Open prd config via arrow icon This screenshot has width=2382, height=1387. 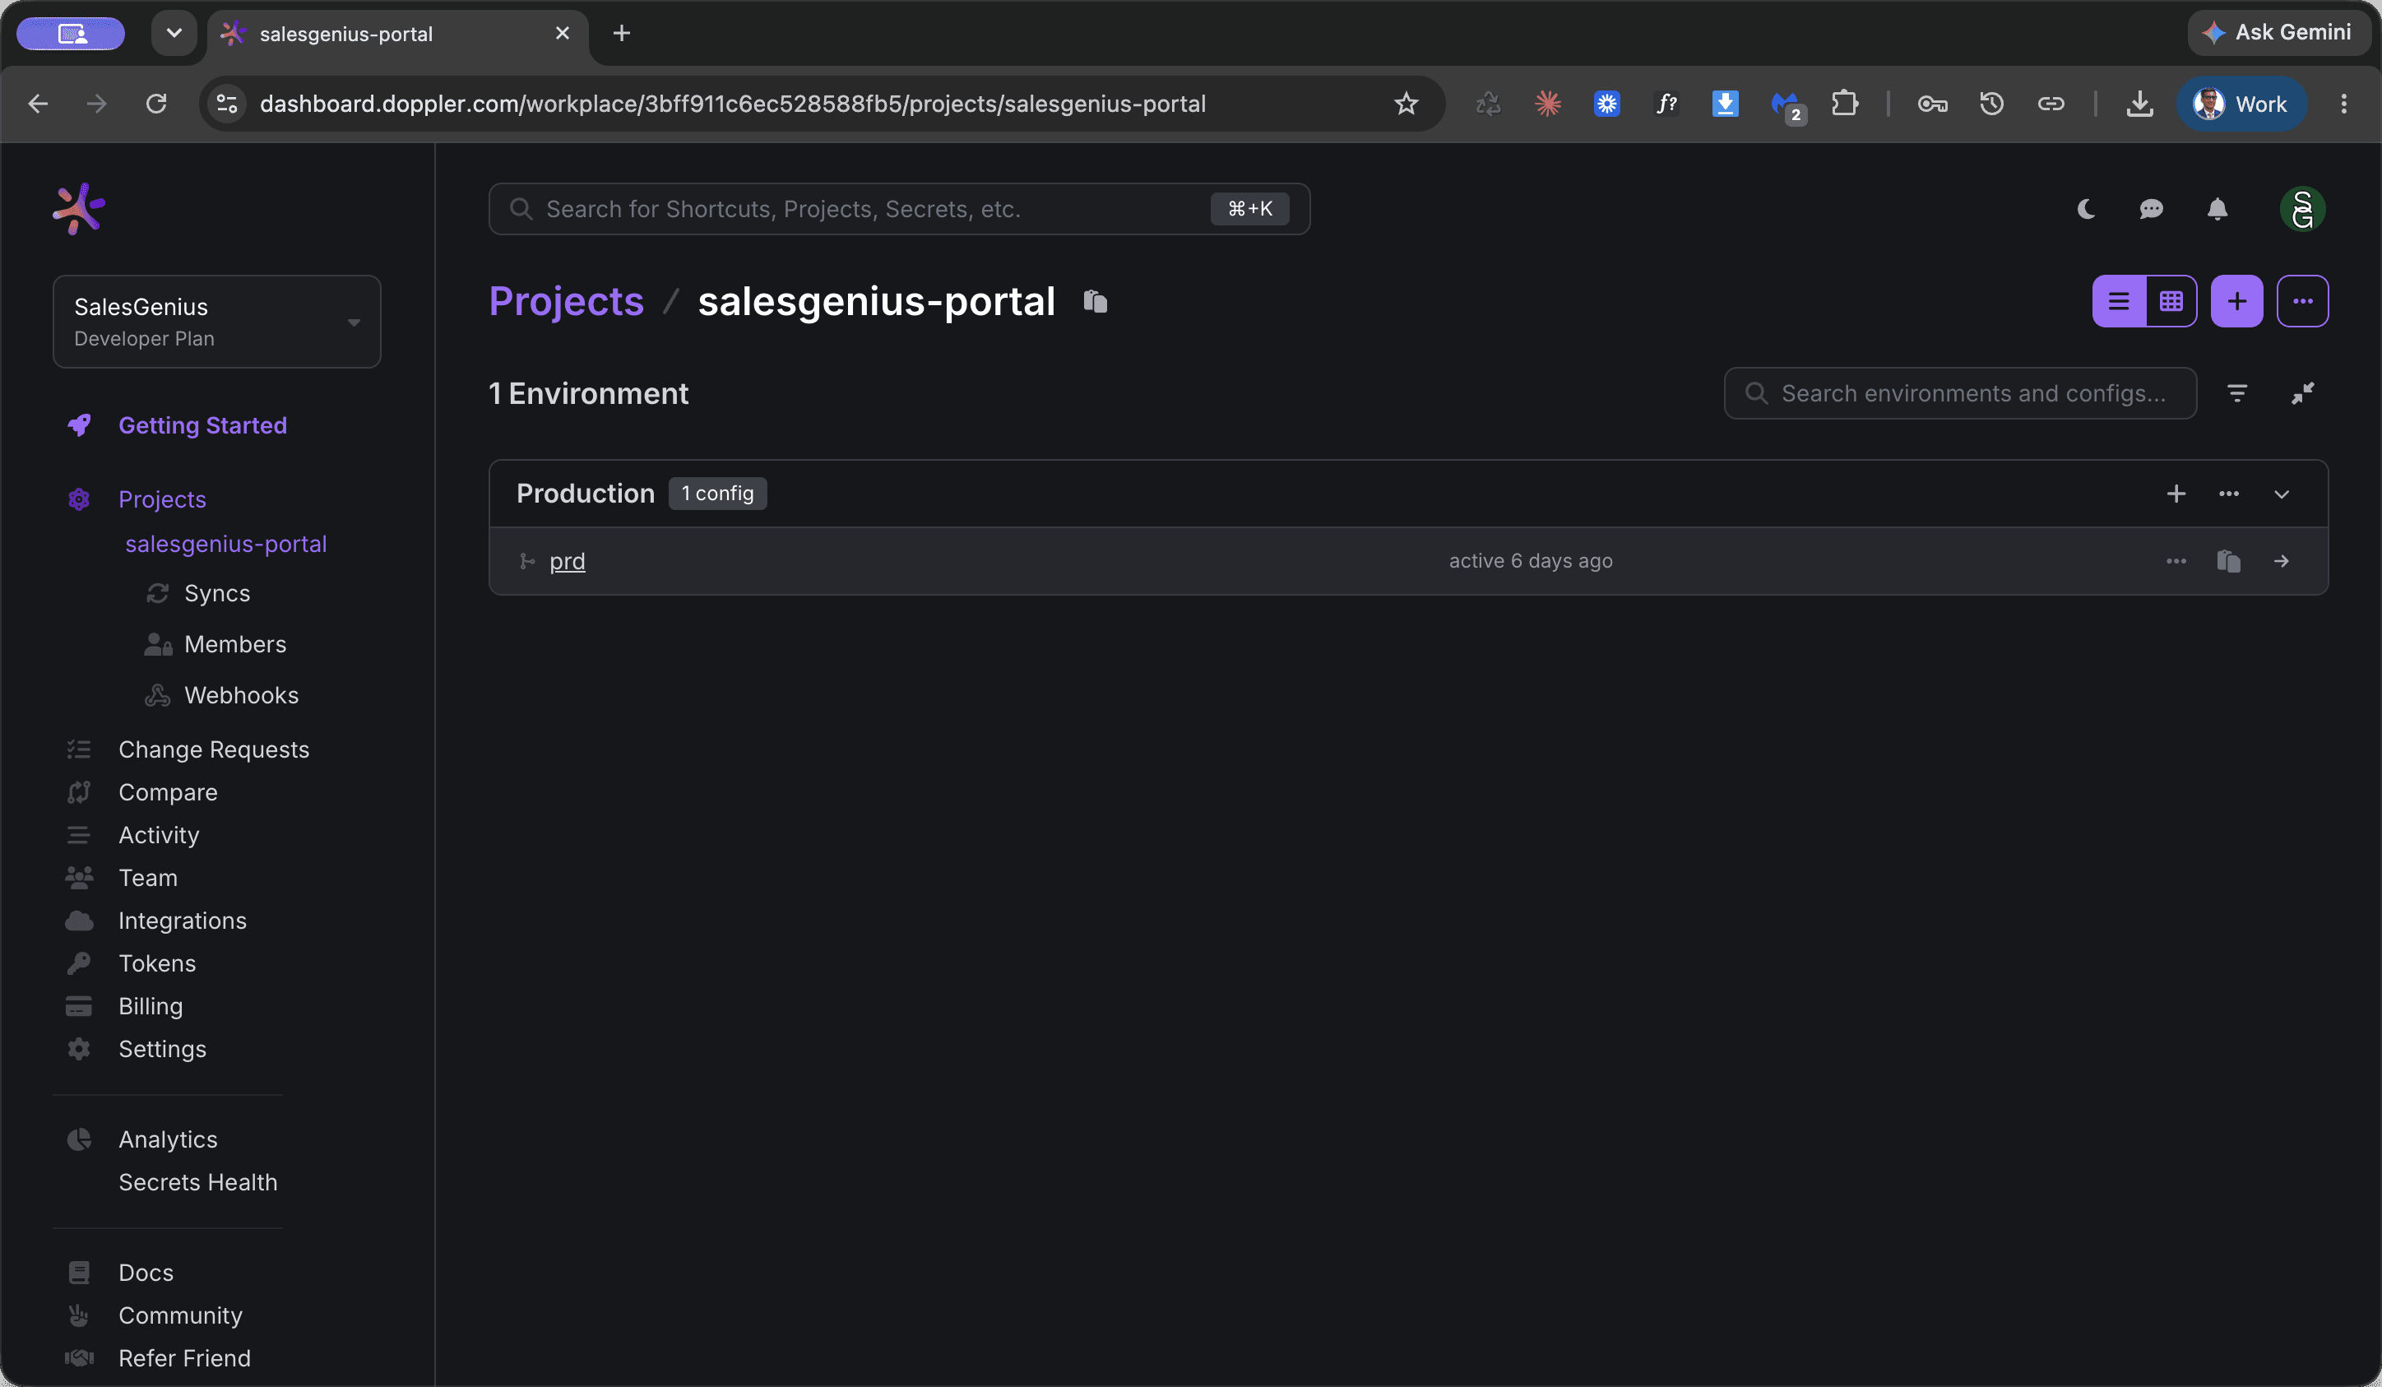[2281, 562]
